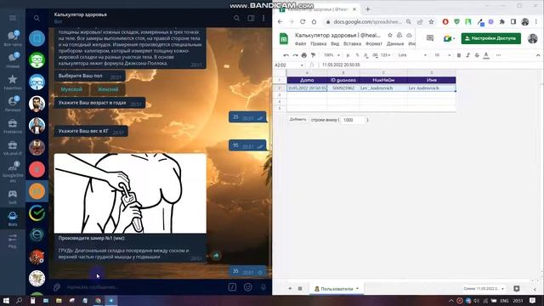Open a new Chrome tab
Viewport: 544px width, 306px height.
368,9
